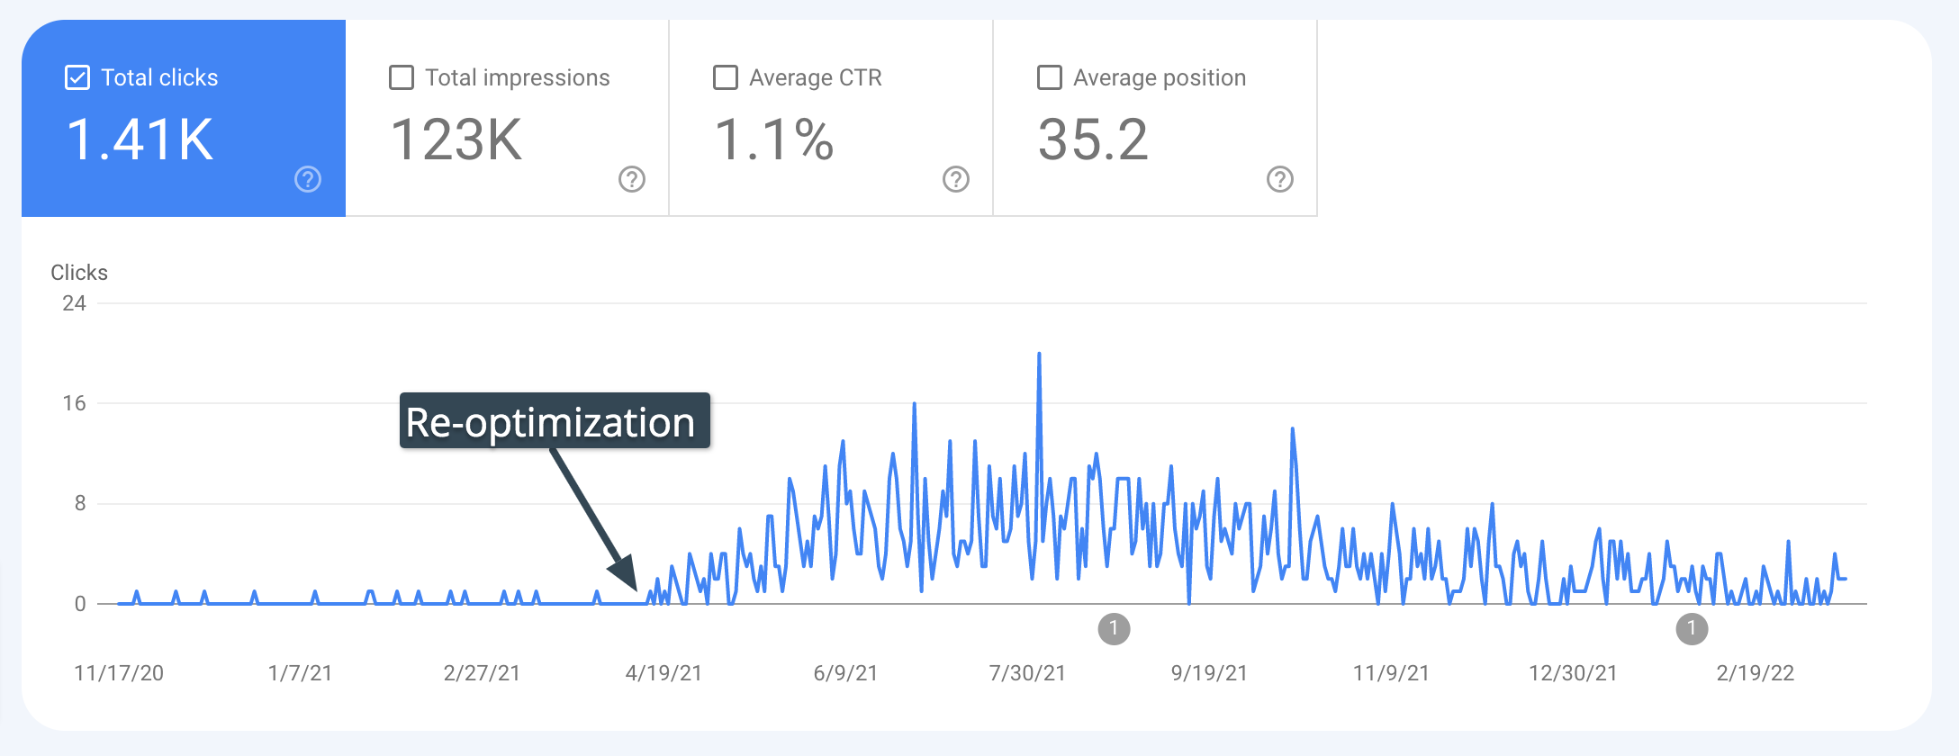The image size is (1959, 756).
Task: Click annotation marker left of 9/19/21
Action: (1114, 628)
